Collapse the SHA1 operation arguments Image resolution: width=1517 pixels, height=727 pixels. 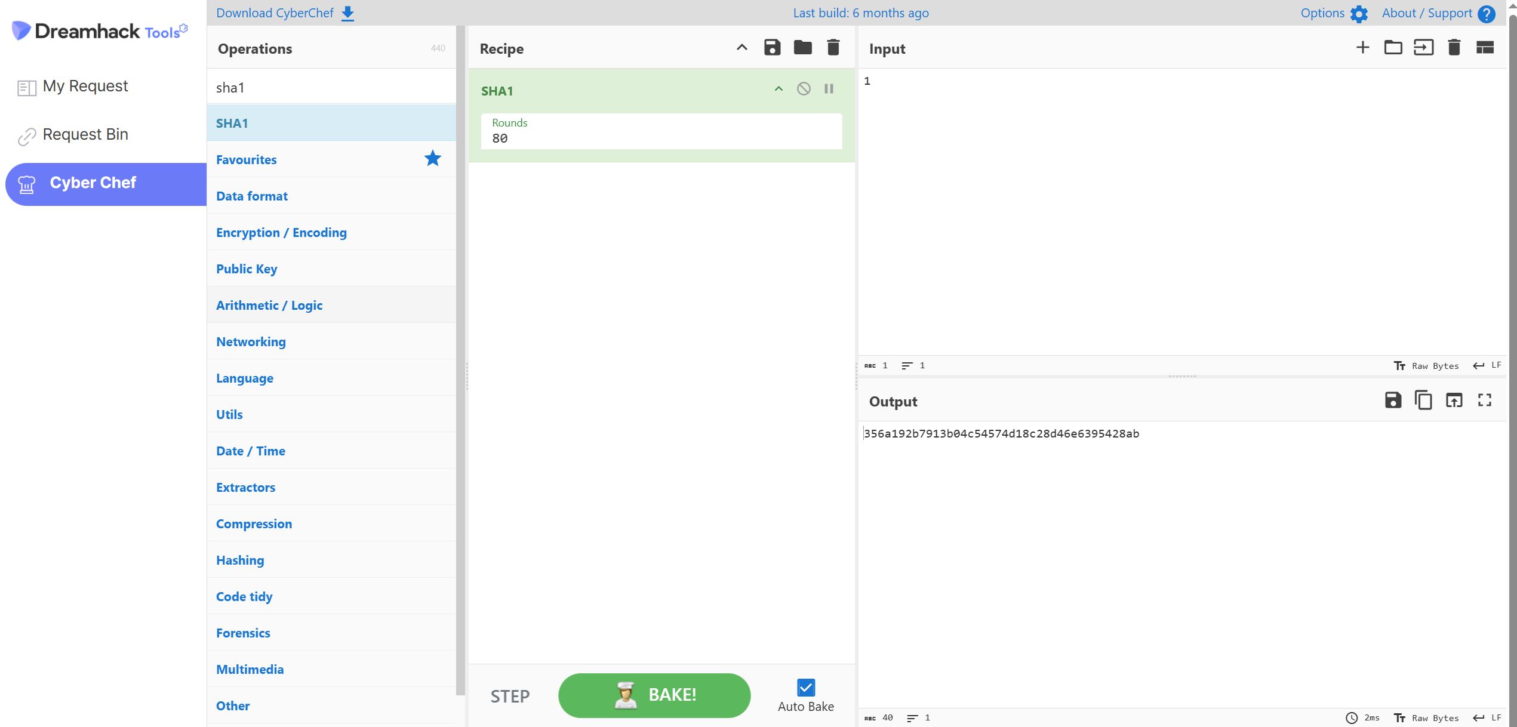[778, 89]
